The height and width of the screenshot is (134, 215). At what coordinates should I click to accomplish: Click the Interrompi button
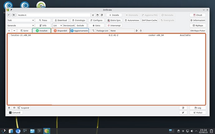tap(114, 25)
